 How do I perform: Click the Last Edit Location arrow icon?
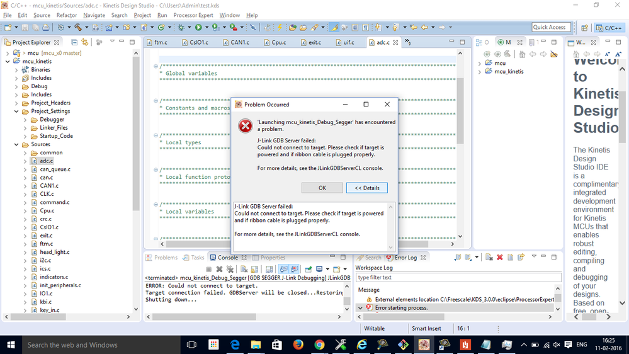pyautogui.click(x=413, y=27)
